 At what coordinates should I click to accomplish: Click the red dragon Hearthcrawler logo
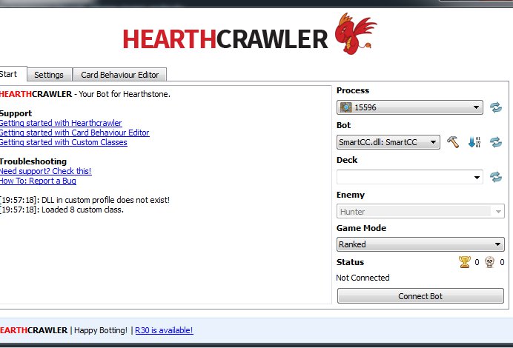click(x=355, y=33)
